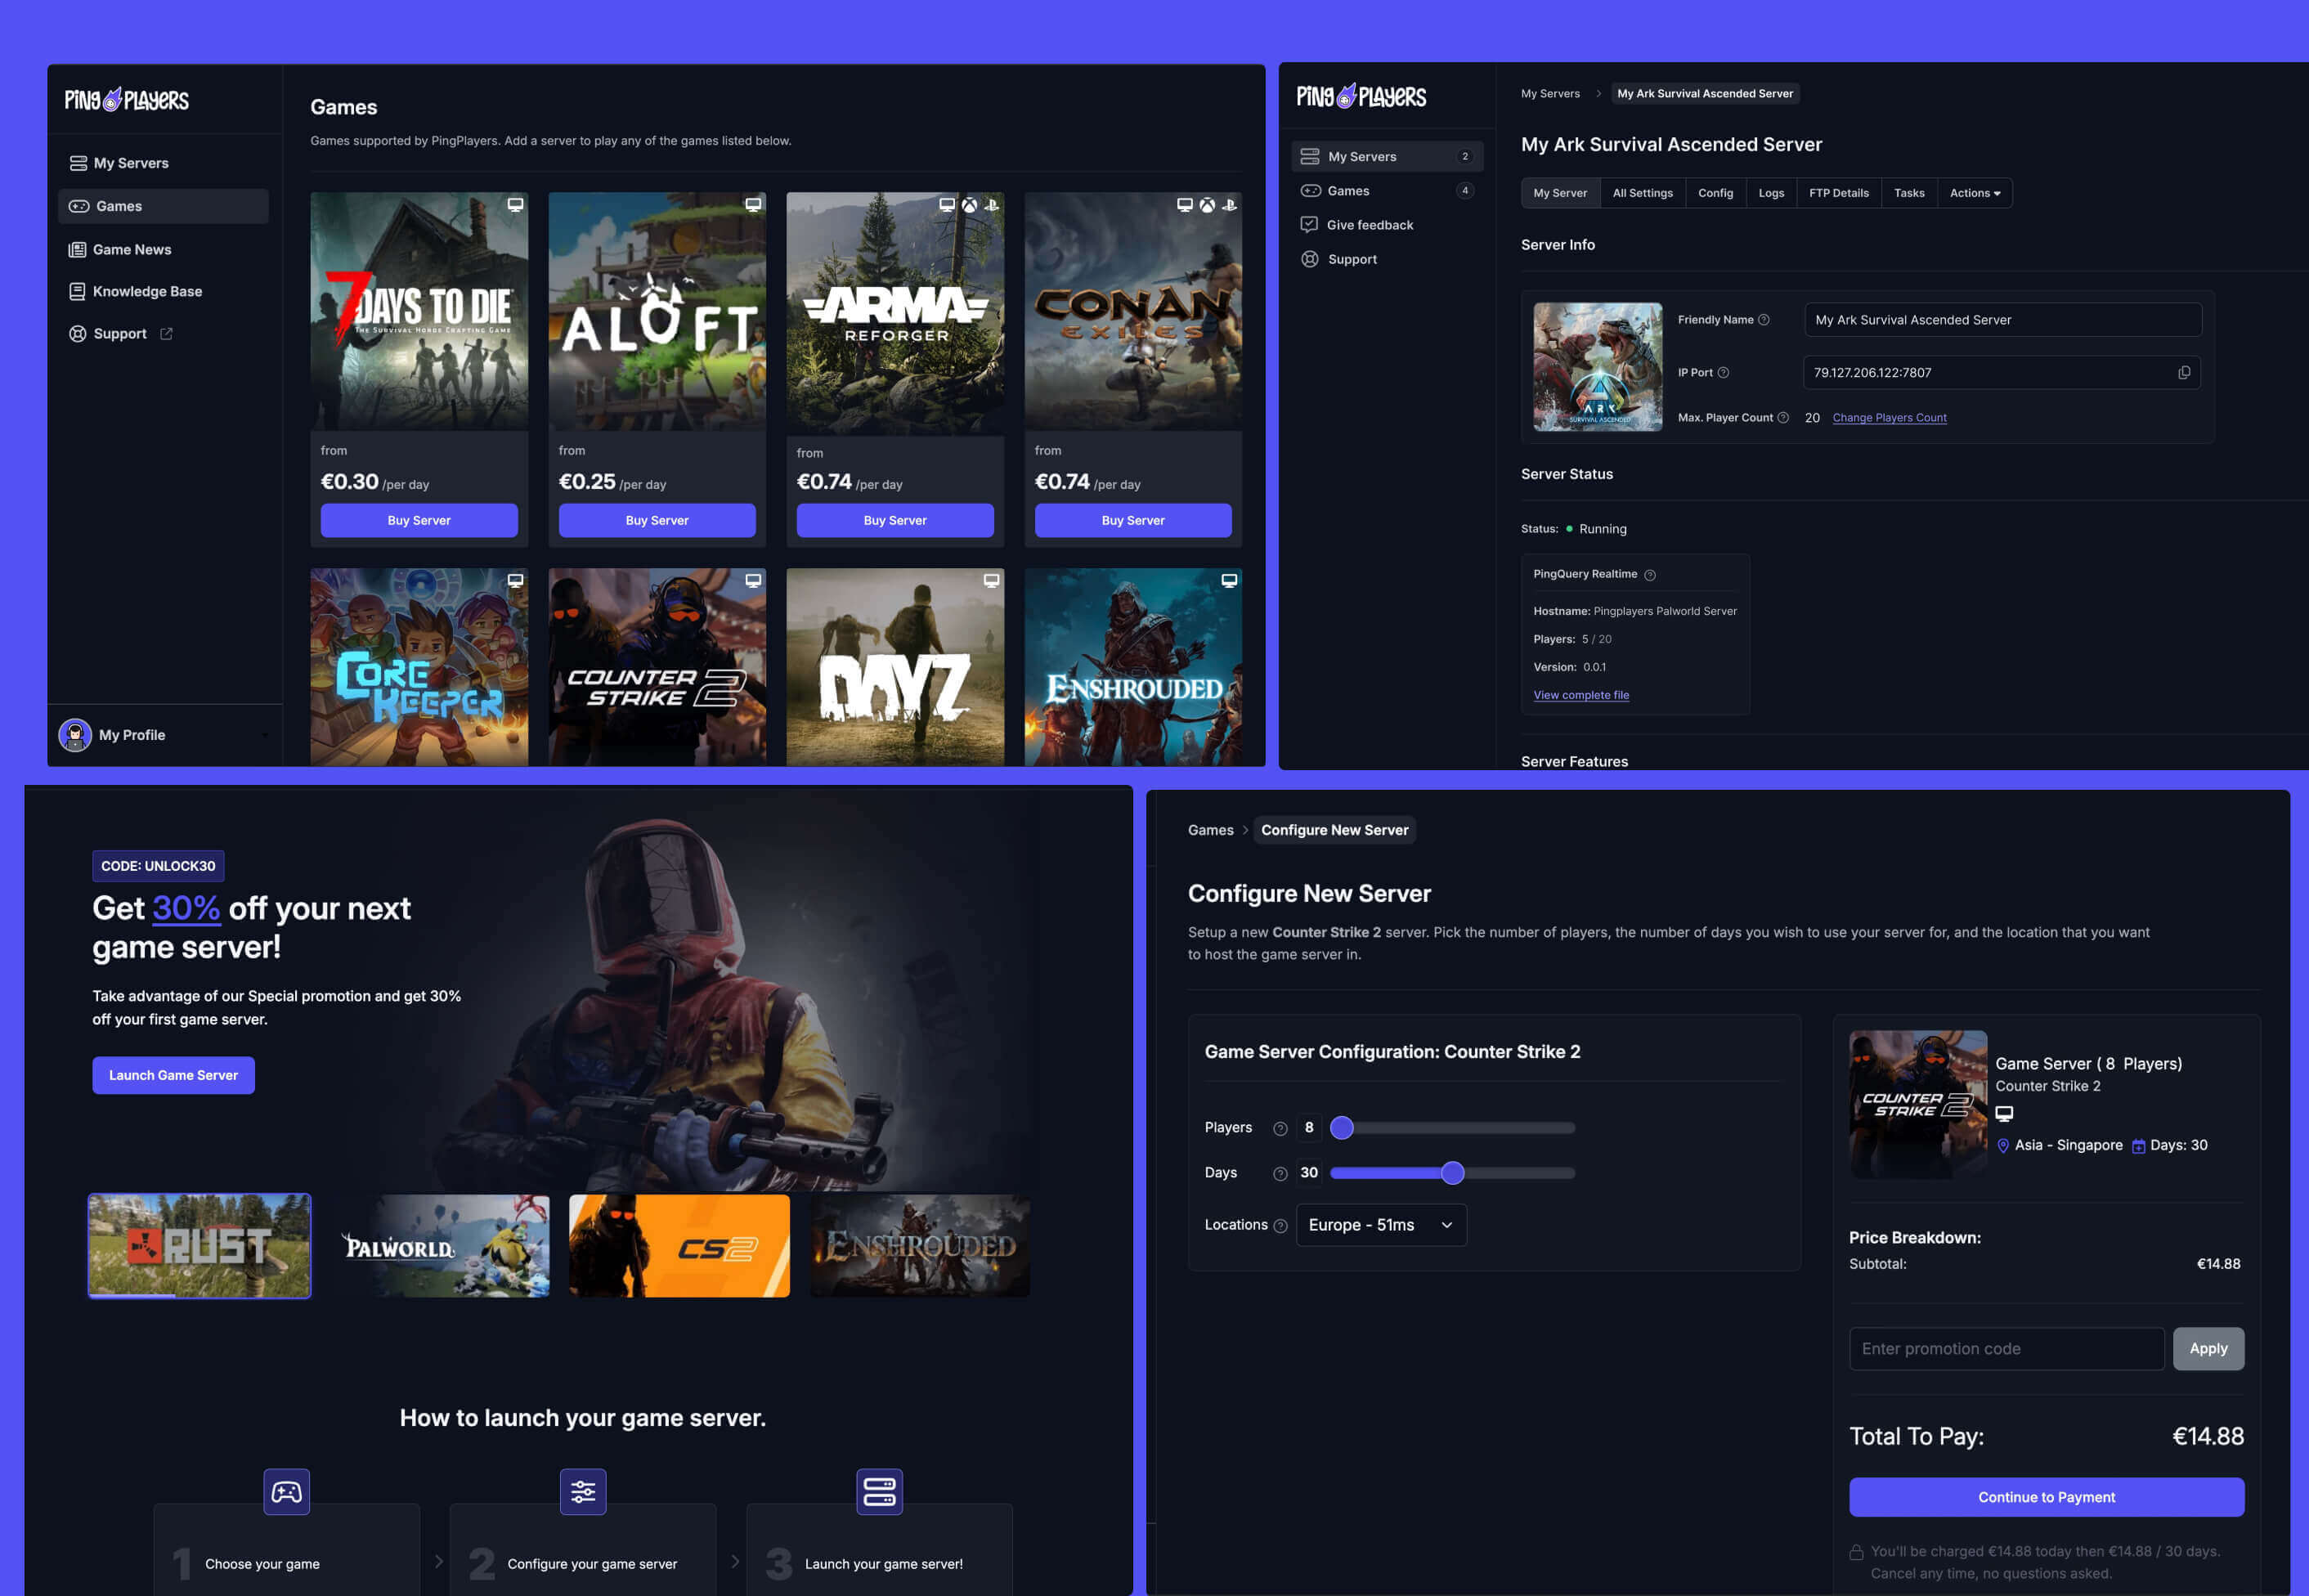The image size is (2309, 1596).
Task: Click Buy Server for Aloft
Action: point(657,520)
